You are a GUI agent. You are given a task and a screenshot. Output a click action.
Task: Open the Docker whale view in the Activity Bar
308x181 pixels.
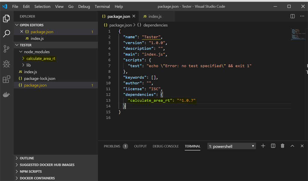pos(6,95)
